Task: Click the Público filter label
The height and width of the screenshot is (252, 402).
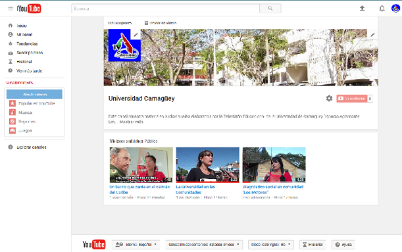Action: point(151,141)
